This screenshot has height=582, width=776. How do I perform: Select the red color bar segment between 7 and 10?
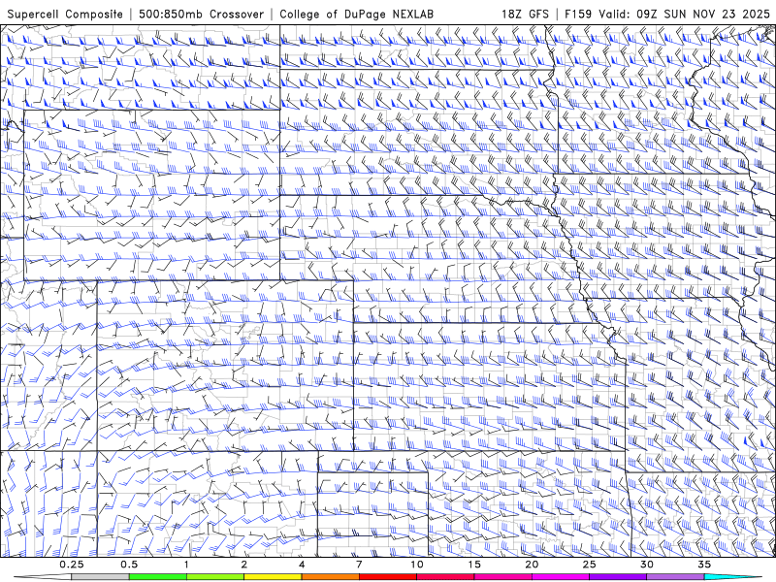tap(387, 577)
